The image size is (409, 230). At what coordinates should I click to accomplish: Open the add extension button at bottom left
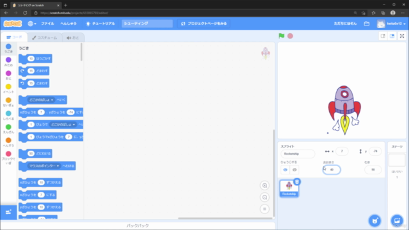click(8, 212)
